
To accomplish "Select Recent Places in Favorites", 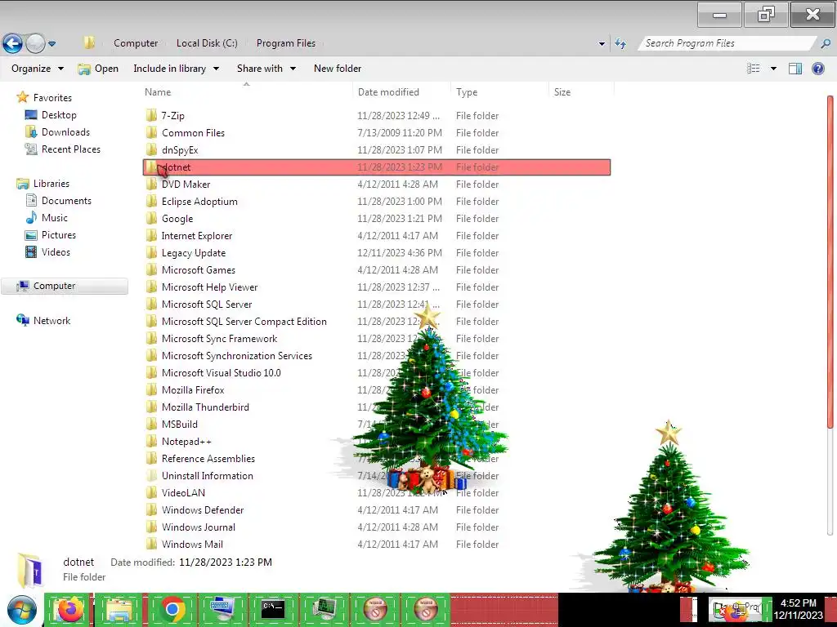I will (71, 149).
